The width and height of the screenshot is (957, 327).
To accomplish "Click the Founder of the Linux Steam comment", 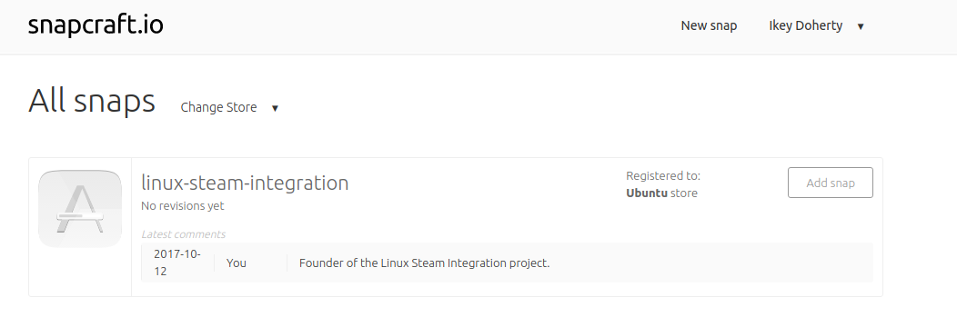I will click(424, 263).
